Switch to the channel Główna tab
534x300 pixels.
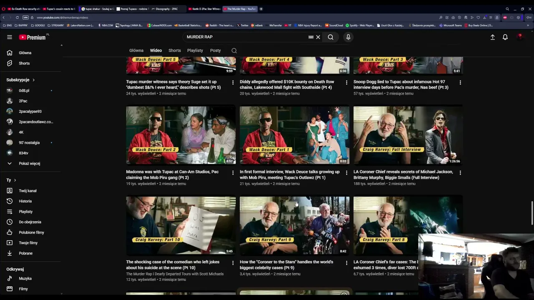(136, 50)
